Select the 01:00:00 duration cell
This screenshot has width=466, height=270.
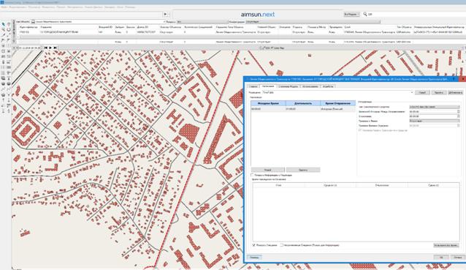(303, 109)
